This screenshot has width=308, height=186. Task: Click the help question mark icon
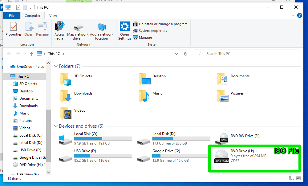(x=299, y=15)
